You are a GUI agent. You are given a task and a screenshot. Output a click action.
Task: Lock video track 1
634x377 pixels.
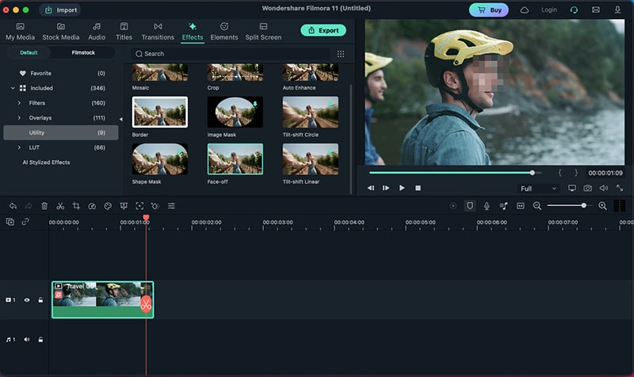40,300
